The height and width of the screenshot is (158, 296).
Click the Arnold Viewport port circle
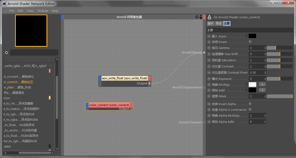coord(204,122)
